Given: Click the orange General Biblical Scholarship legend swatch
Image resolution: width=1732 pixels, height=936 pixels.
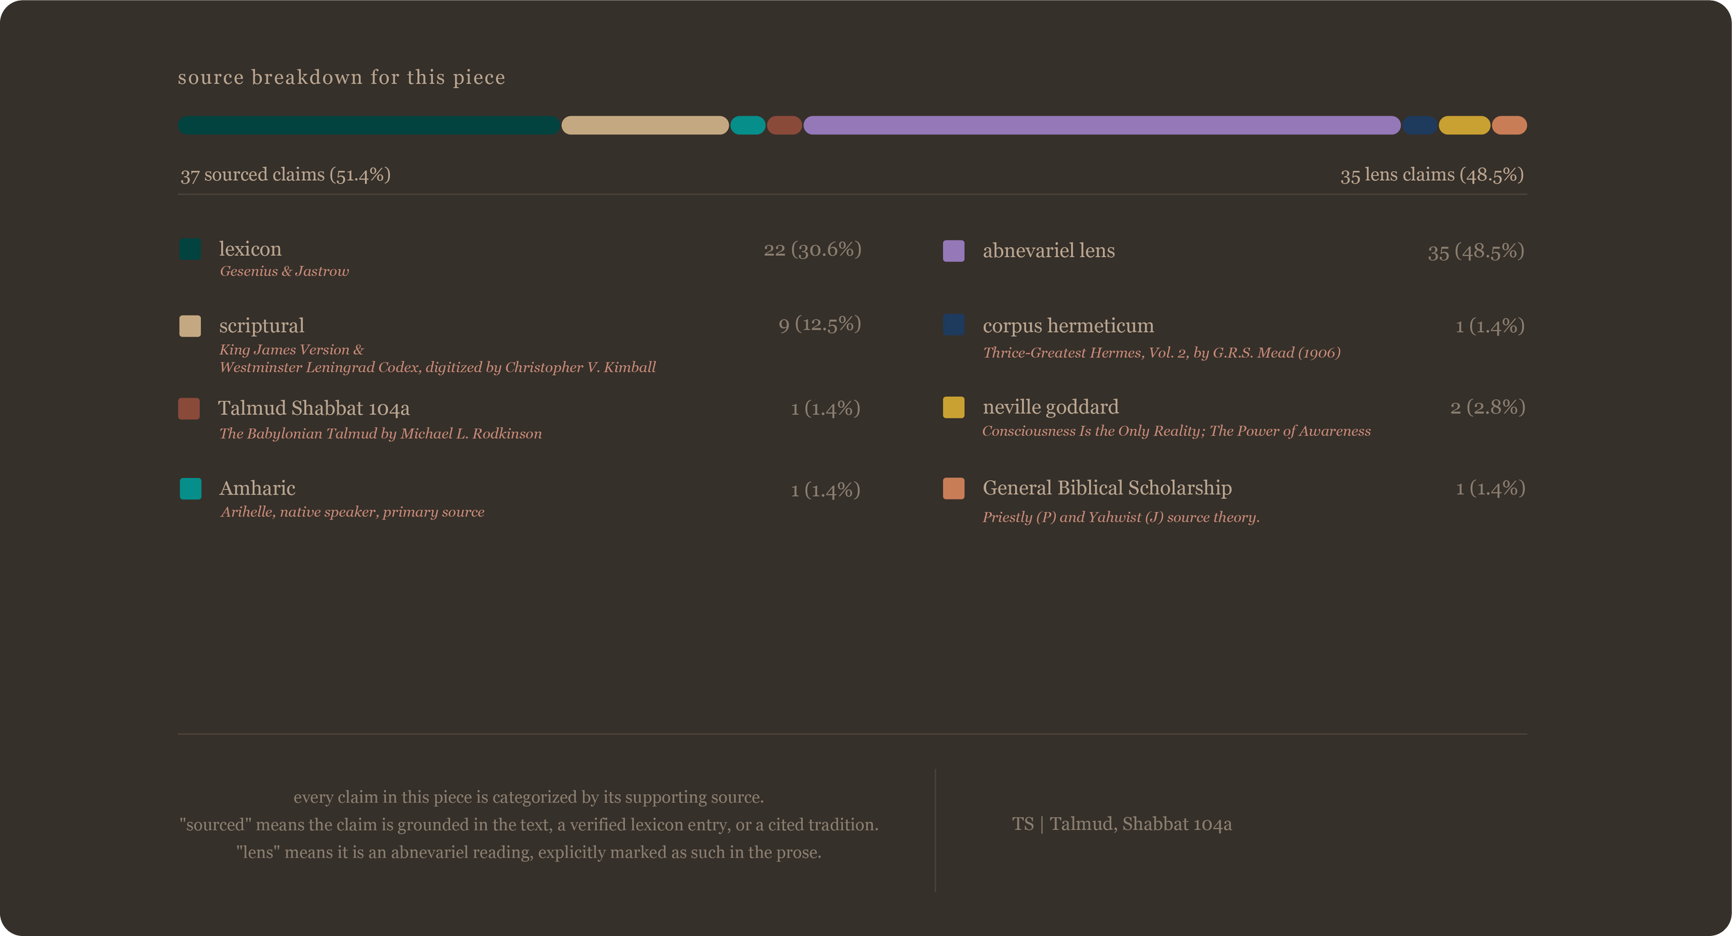Looking at the screenshot, I should pos(954,488).
